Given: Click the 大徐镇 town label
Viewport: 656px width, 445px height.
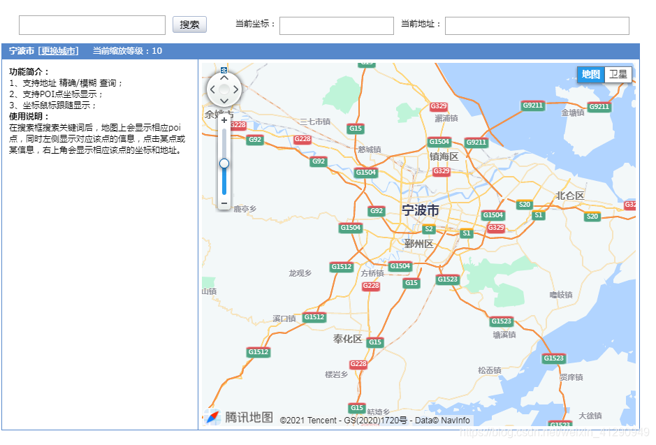Looking at the screenshot, I should [x=590, y=416].
